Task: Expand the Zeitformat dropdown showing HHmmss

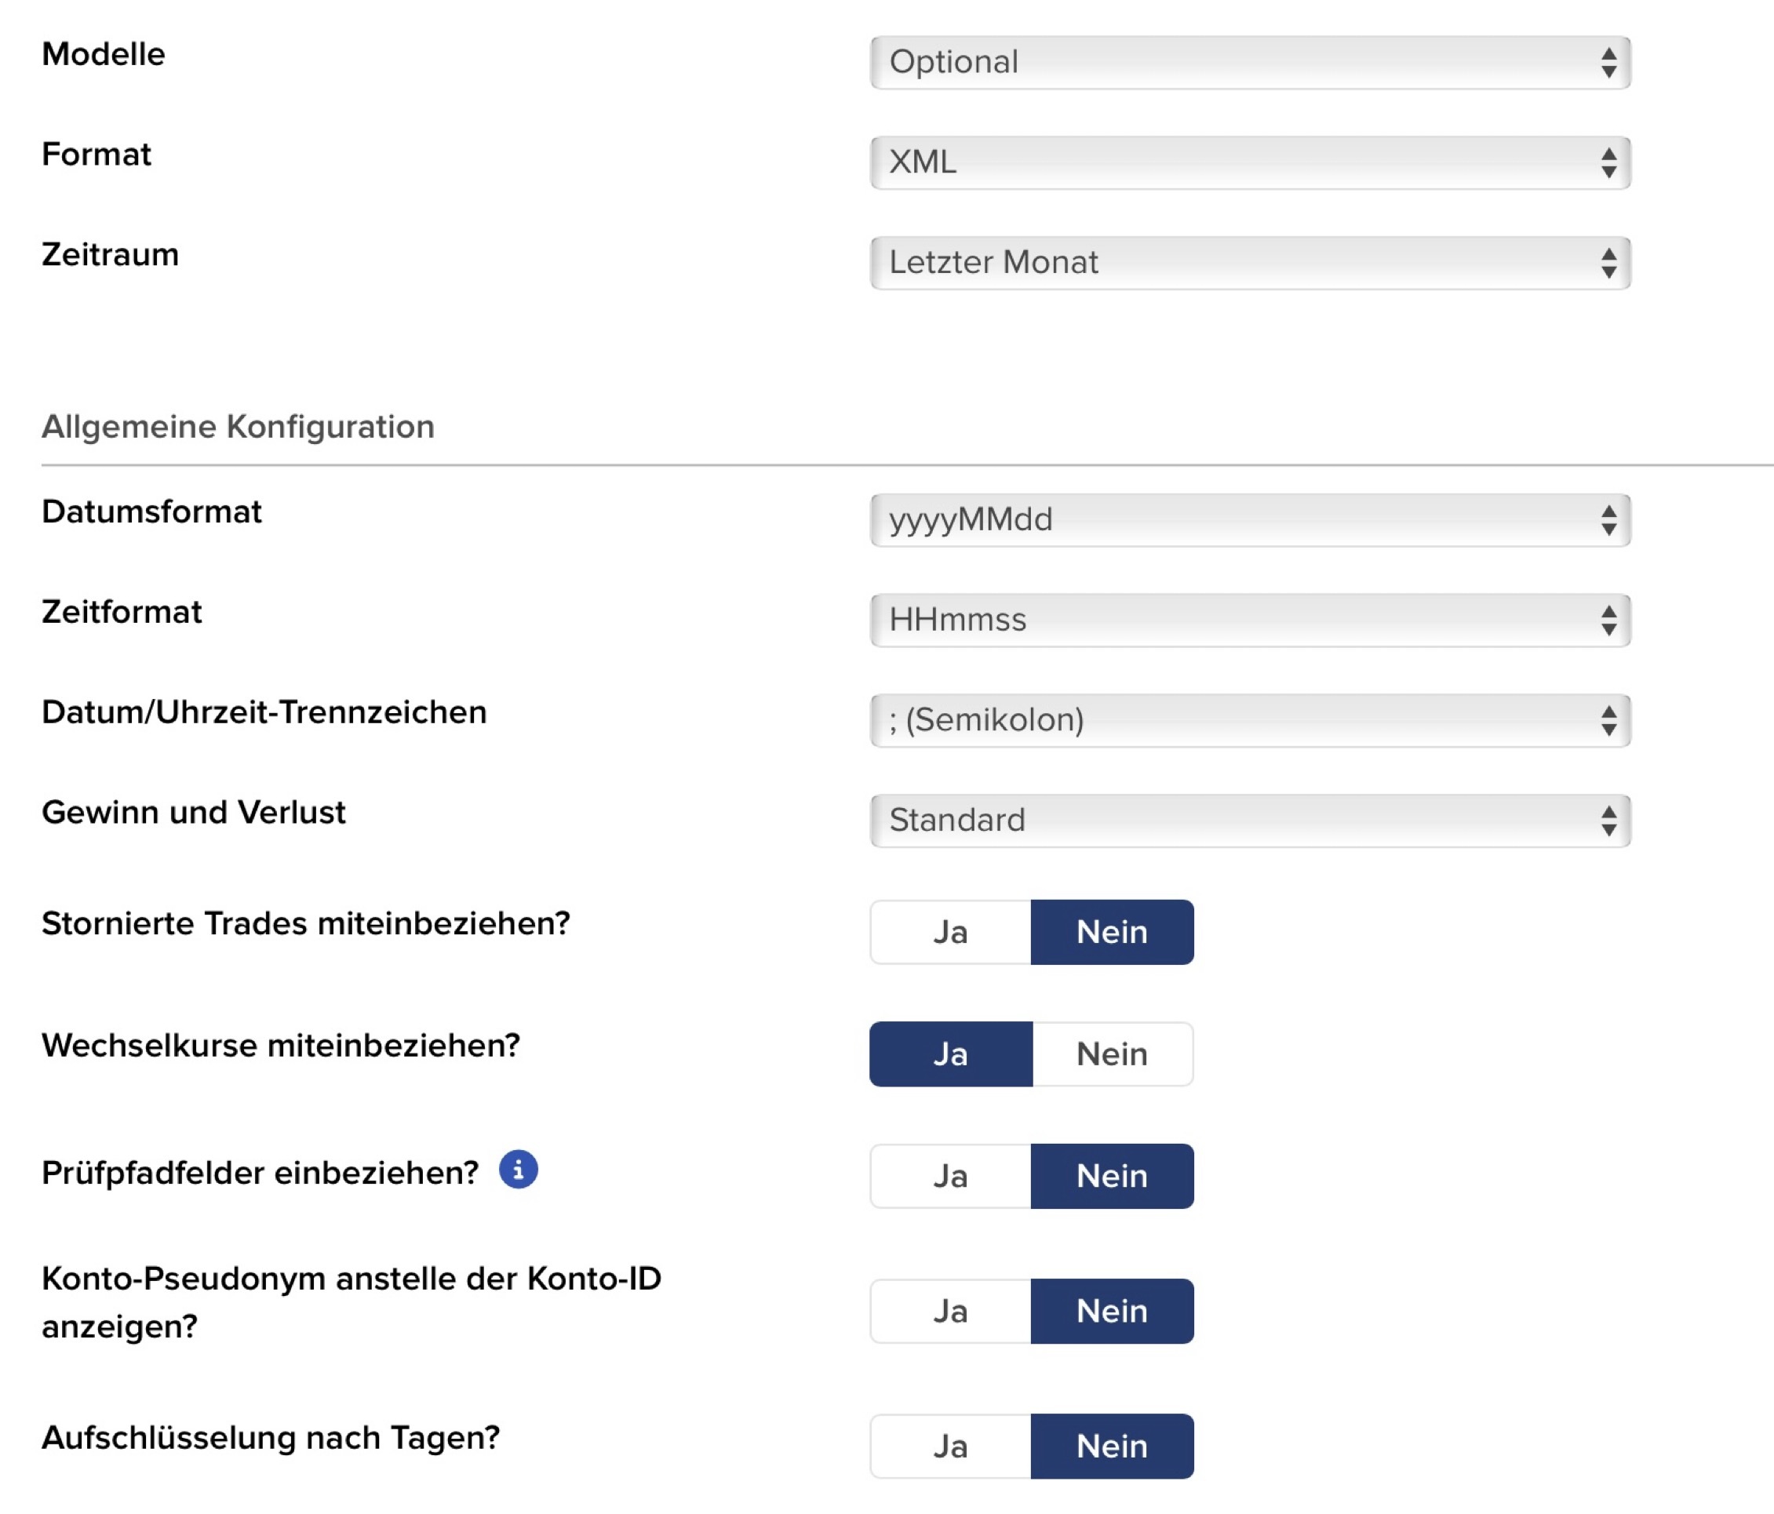Action: point(1249,620)
